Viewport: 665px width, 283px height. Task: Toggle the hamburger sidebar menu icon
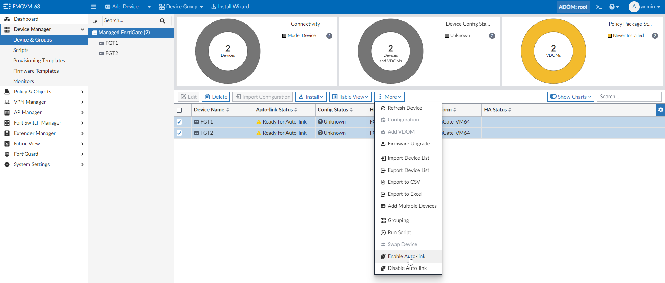94,7
